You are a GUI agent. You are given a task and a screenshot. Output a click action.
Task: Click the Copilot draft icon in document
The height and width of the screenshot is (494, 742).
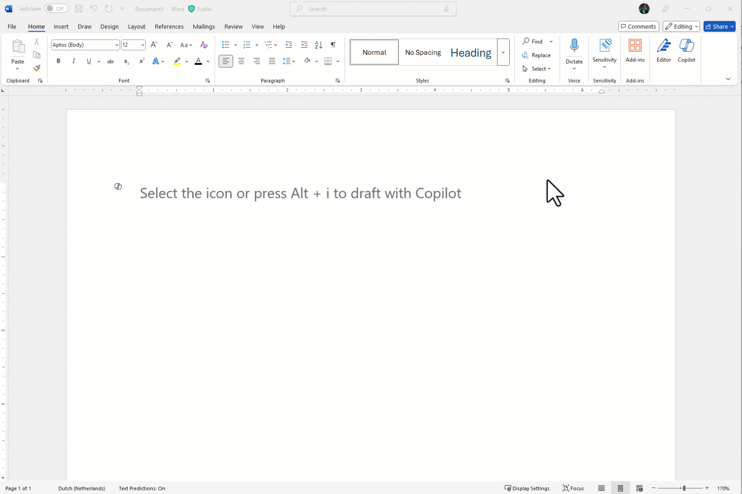118,186
